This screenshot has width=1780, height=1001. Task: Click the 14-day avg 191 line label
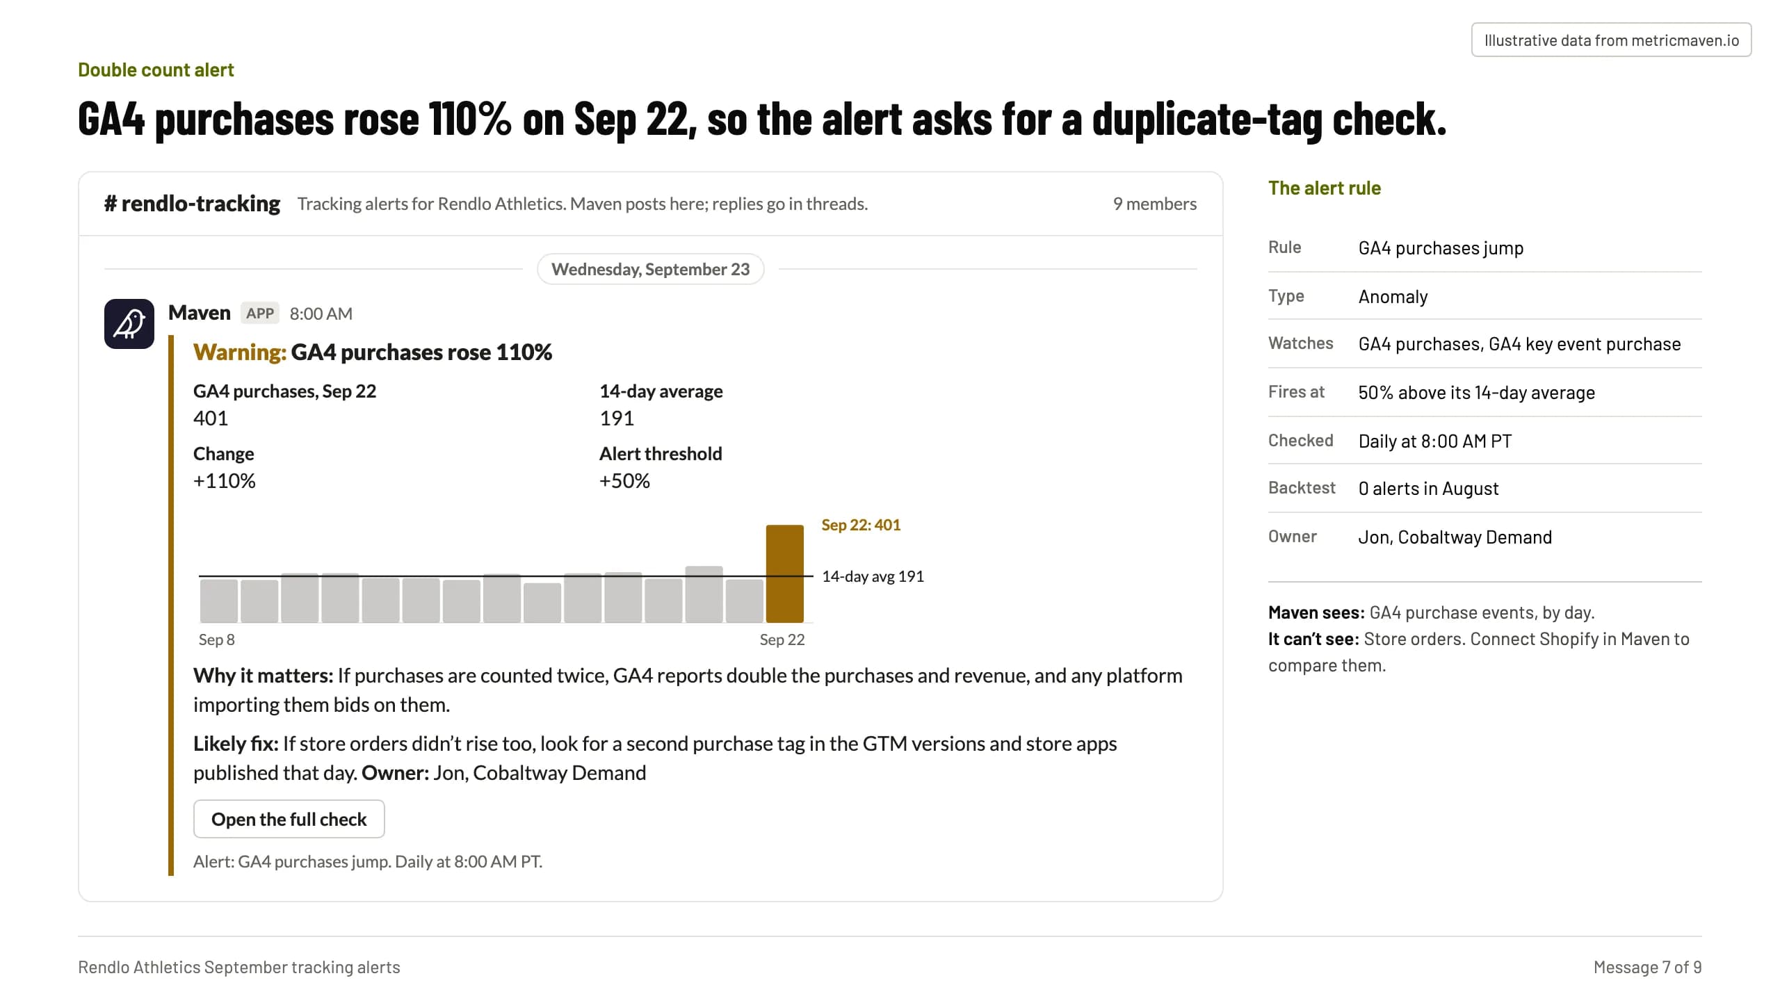coord(873,576)
